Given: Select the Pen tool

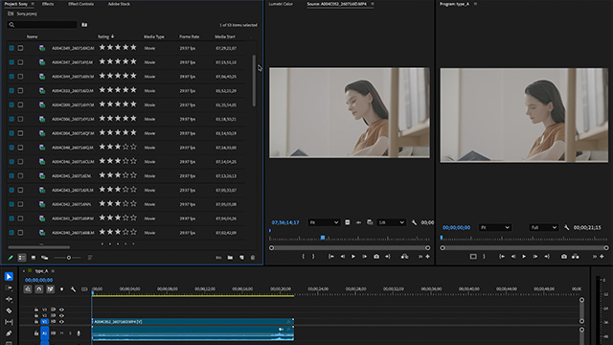Looking at the screenshot, I should point(9,333).
